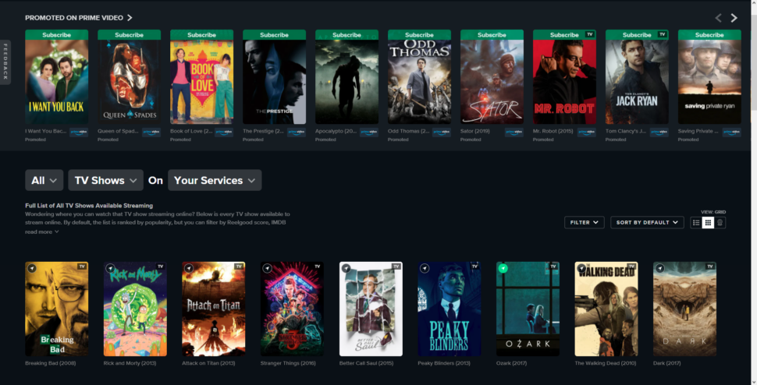Open Better Call Saul (2015) title link
Screen dimensions: 757x385
367,363
